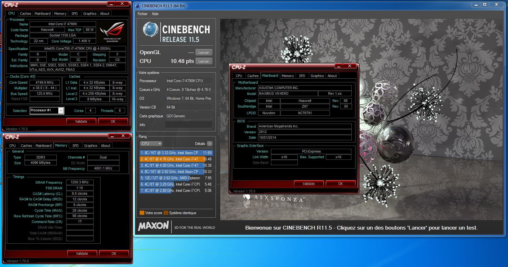Open SPD tab in right CPU-Z window

pos(302,76)
